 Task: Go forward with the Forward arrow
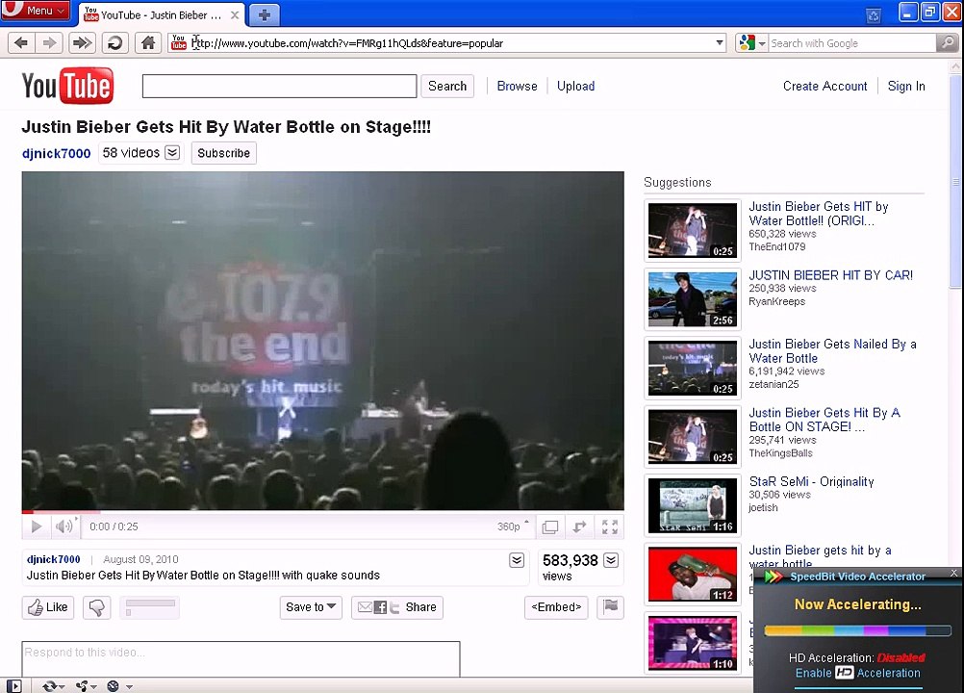tap(49, 43)
